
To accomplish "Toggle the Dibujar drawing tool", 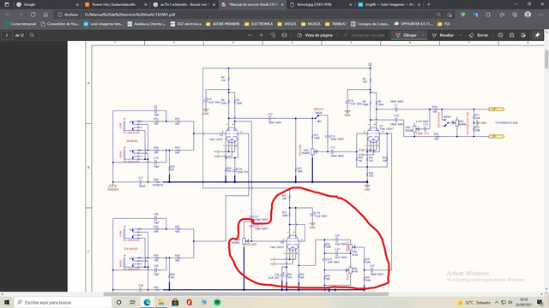I will tap(406, 35).
